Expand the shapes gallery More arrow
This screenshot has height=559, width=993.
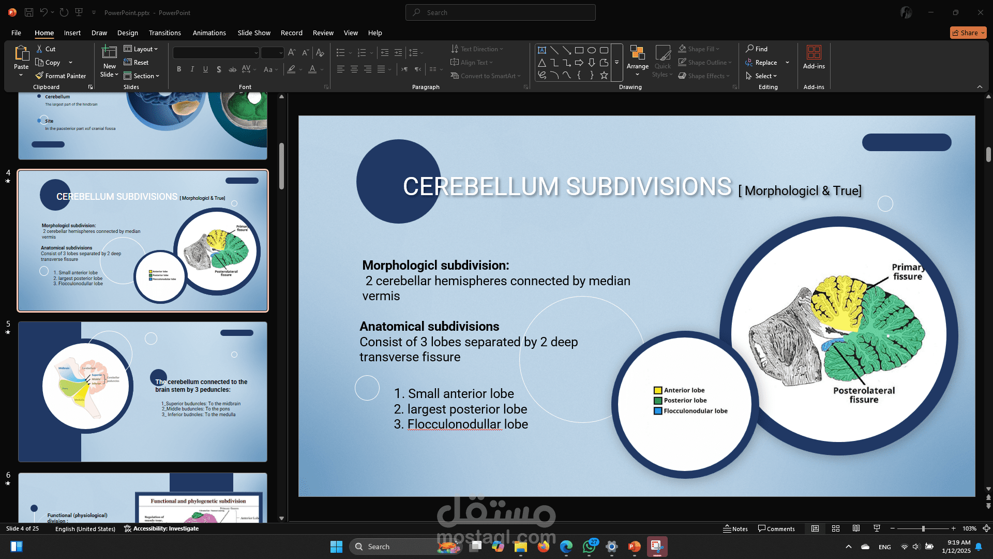[616, 63]
